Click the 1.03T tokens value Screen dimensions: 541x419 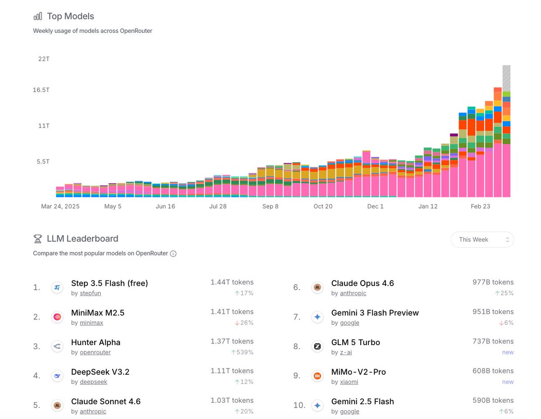tap(232, 401)
